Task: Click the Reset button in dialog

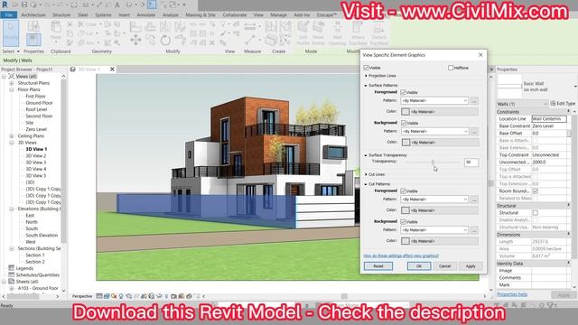Action: point(378,266)
